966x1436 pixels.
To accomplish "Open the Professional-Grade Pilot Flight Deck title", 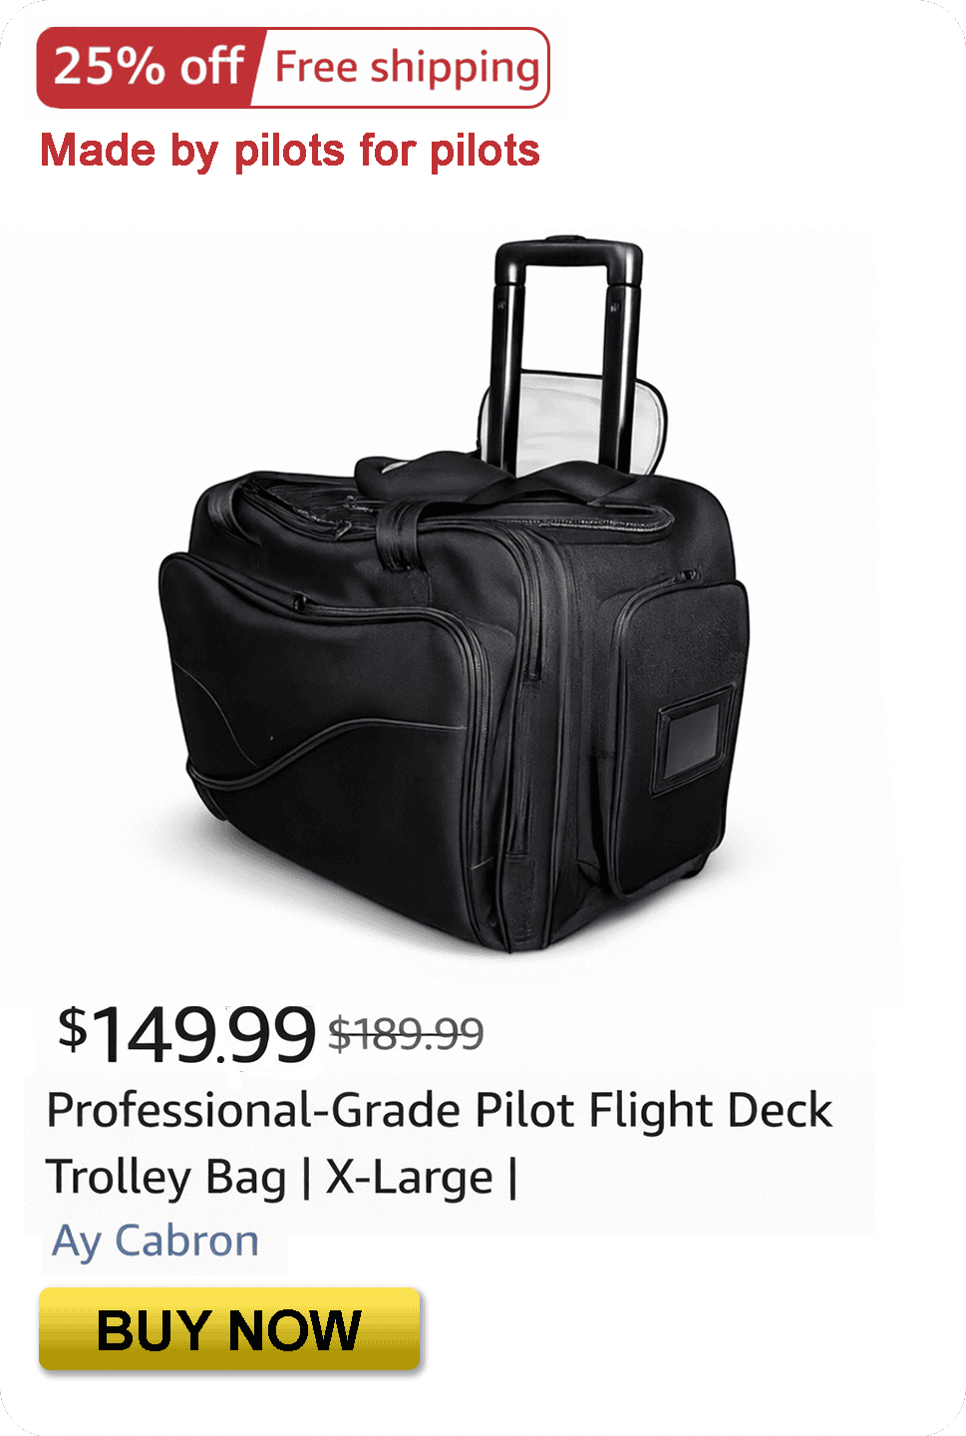I will (440, 1110).
